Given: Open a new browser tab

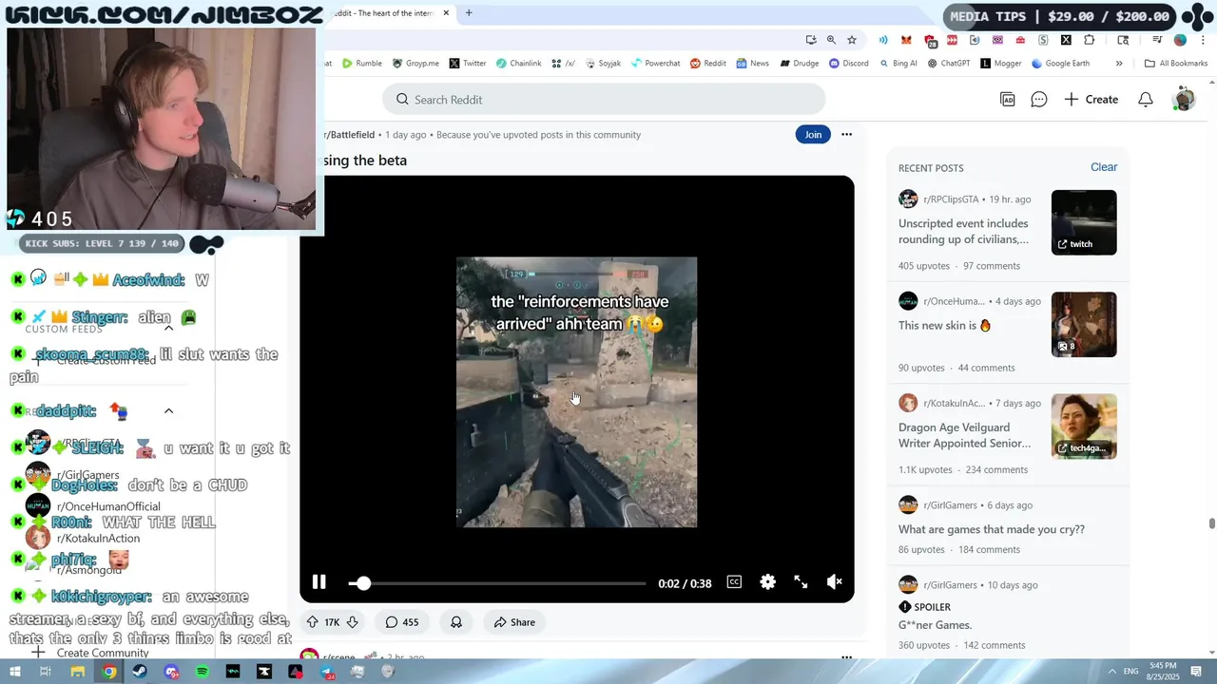Looking at the screenshot, I should (x=469, y=13).
